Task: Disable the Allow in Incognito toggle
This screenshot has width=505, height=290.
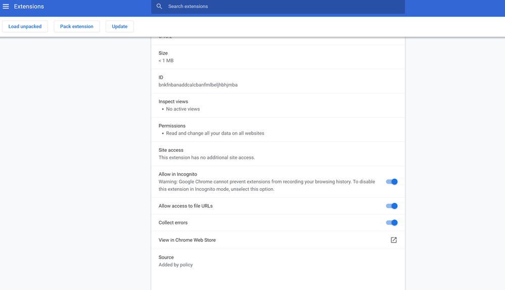Action: point(392,182)
